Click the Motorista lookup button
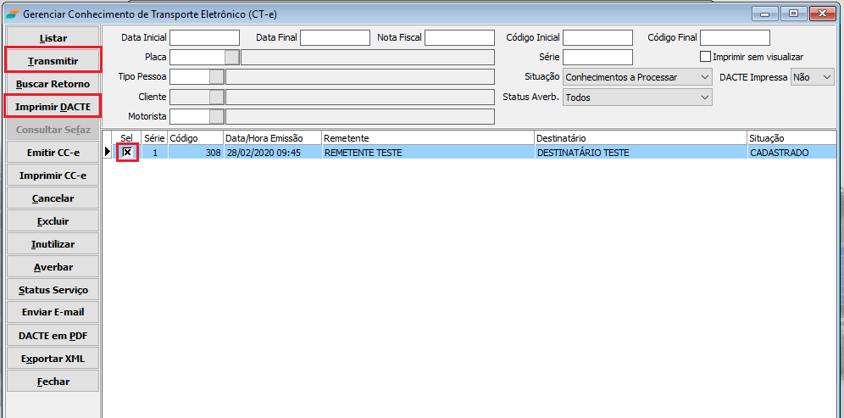Image resolution: width=844 pixels, height=418 pixels. (217, 117)
